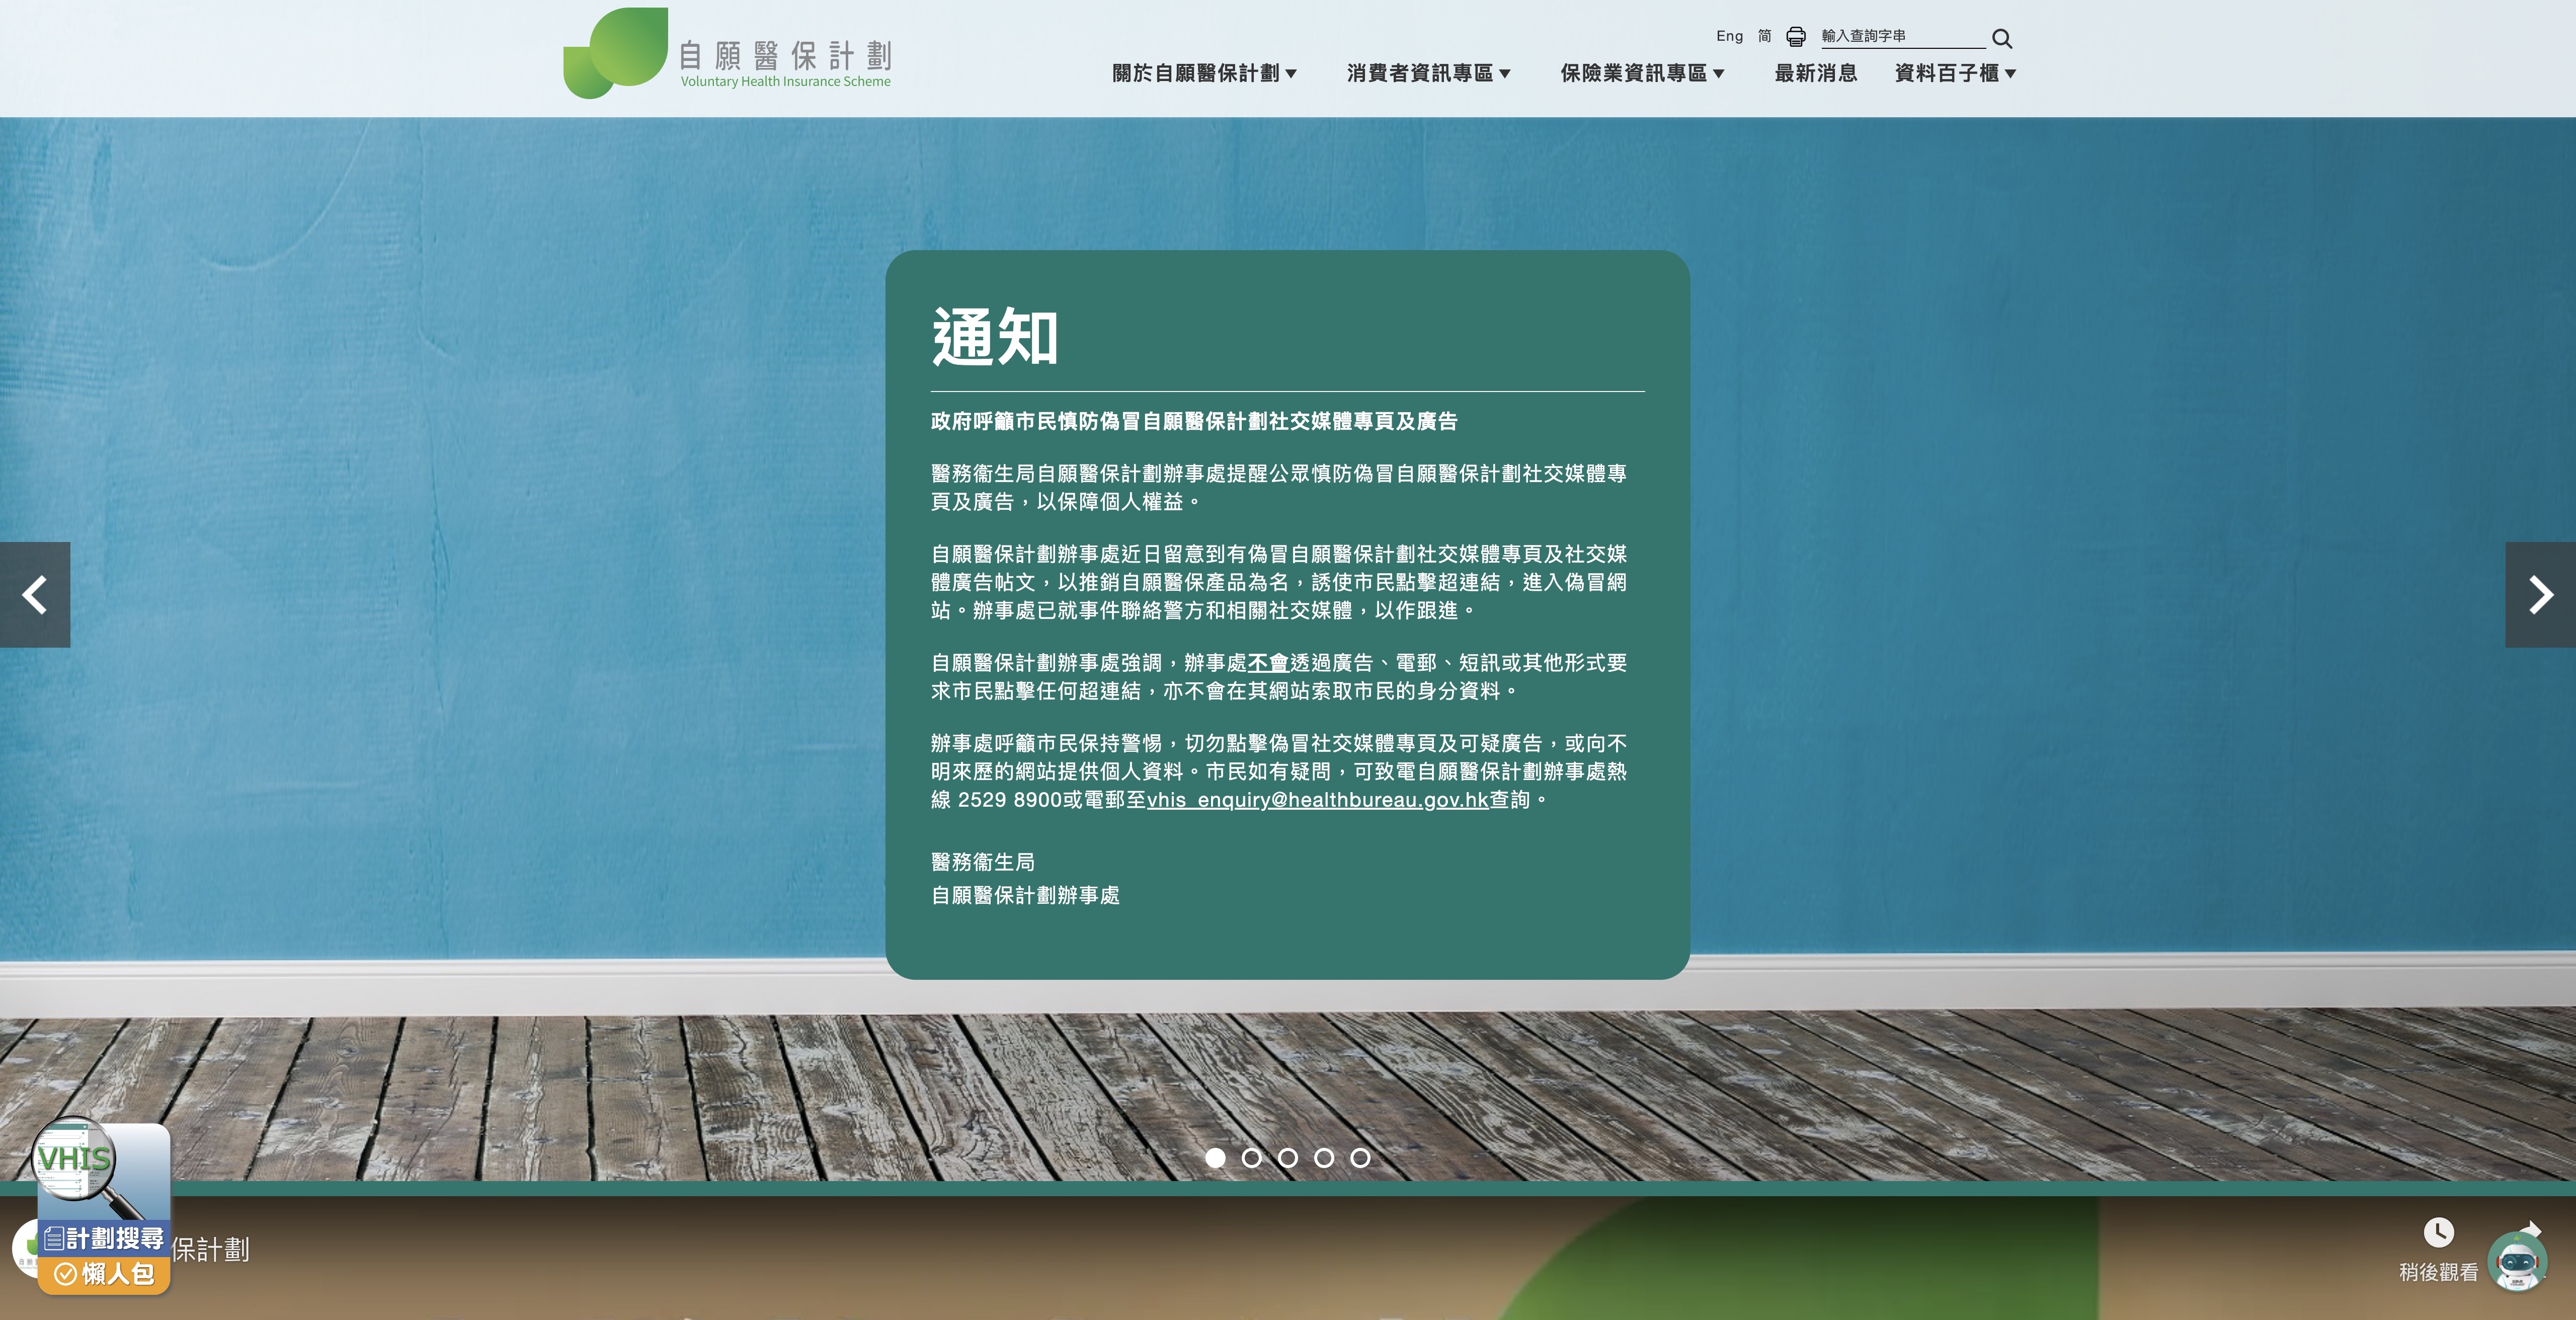The height and width of the screenshot is (1320, 2576).
Task: Click the 醫務衞生局 signature line
Action: click(x=983, y=862)
